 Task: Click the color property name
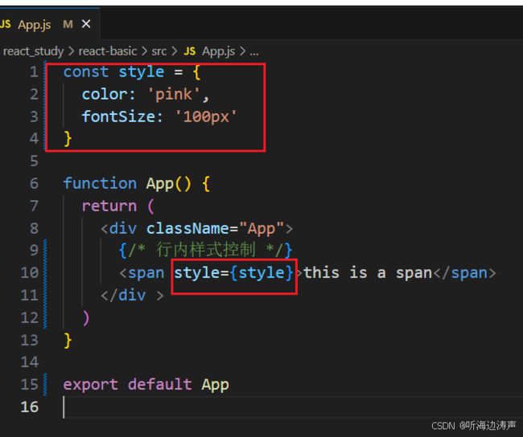105,94
